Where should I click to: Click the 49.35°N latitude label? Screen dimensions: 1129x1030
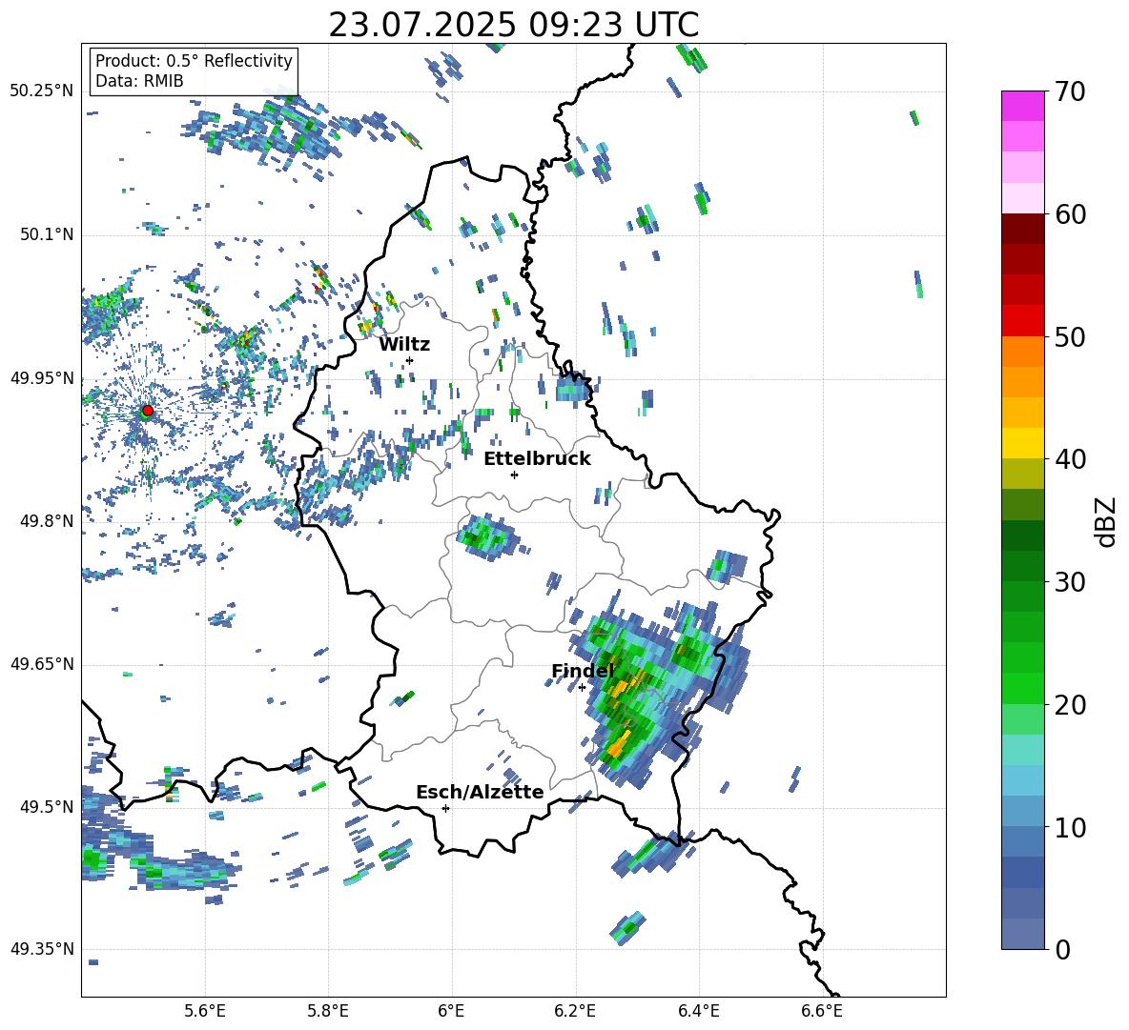[42, 949]
